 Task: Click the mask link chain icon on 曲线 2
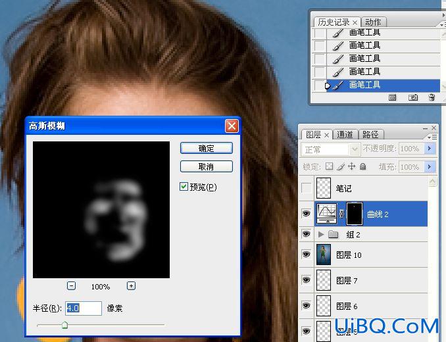tap(341, 214)
